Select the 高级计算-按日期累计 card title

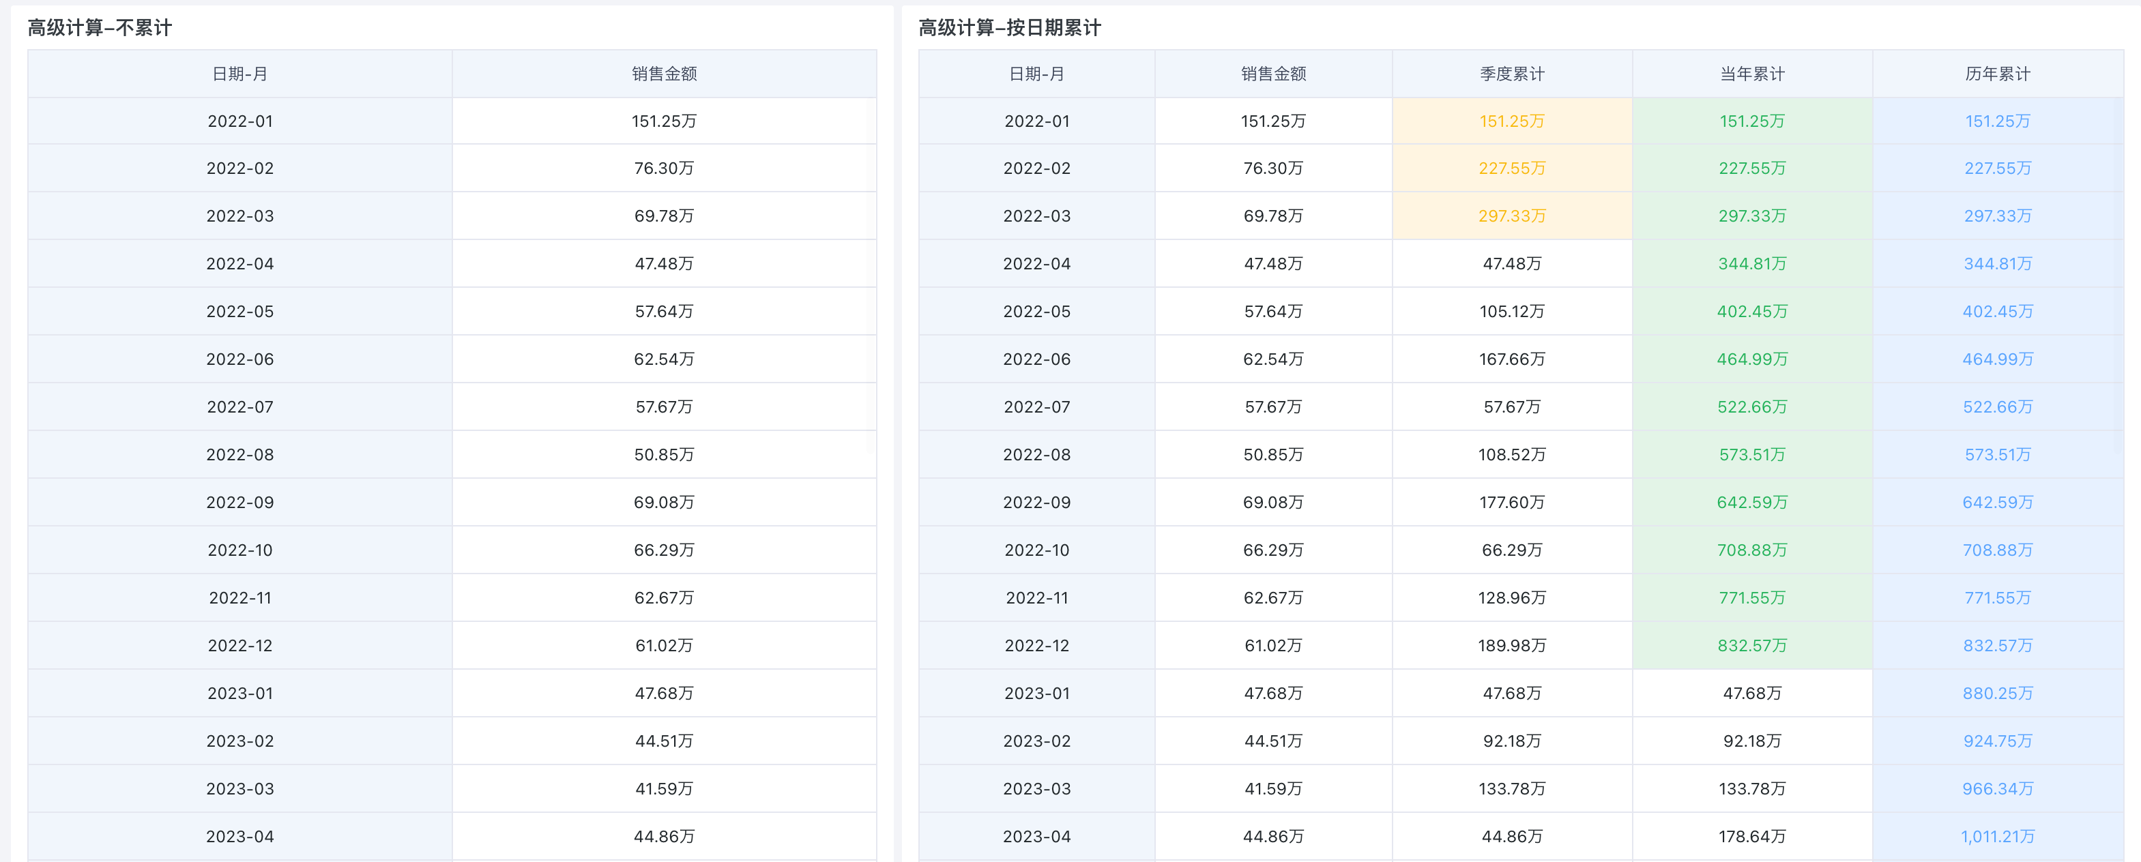pos(1009,27)
